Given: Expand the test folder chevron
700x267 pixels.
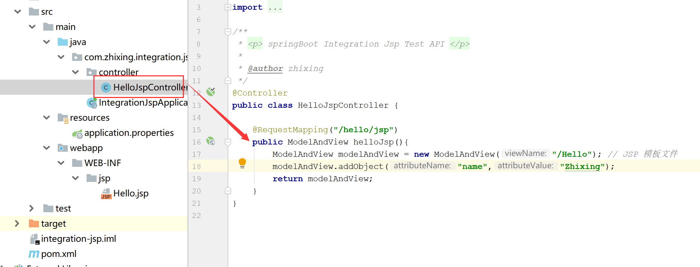Looking at the screenshot, I should pyautogui.click(x=31, y=208).
